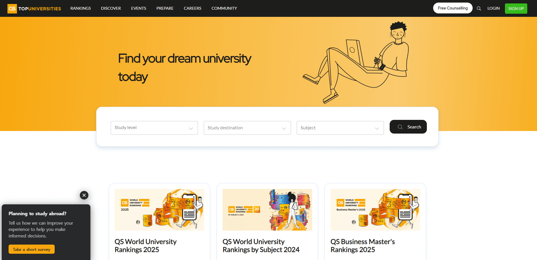This screenshot has height=260, width=537.
Task: Open the Community menu
Action: (x=224, y=8)
